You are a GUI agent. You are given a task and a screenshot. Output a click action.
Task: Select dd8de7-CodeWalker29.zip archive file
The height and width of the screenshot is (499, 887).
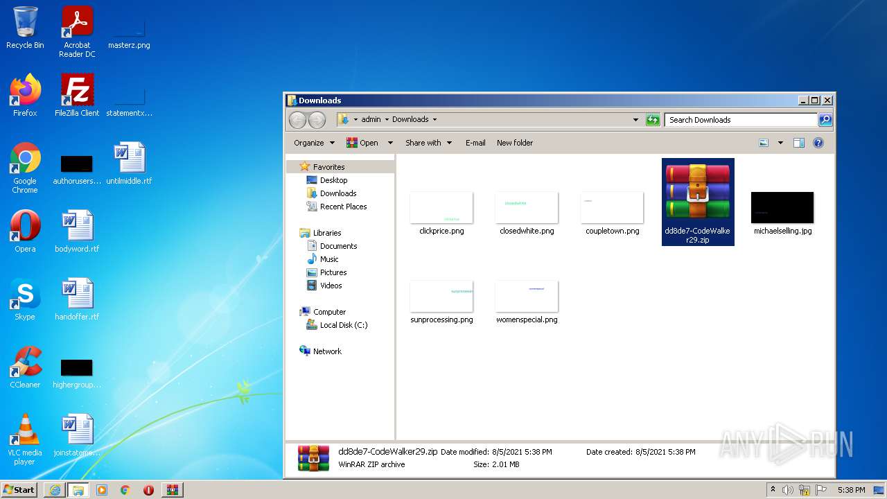click(698, 202)
